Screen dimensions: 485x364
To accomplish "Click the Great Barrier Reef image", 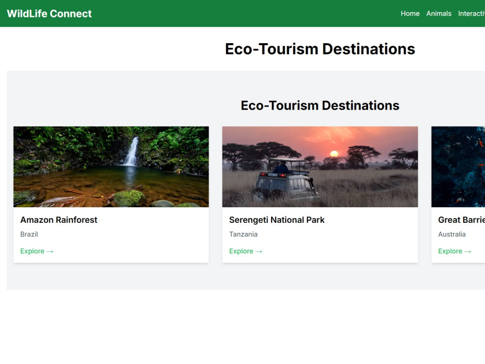I will [x=458, y=166].
